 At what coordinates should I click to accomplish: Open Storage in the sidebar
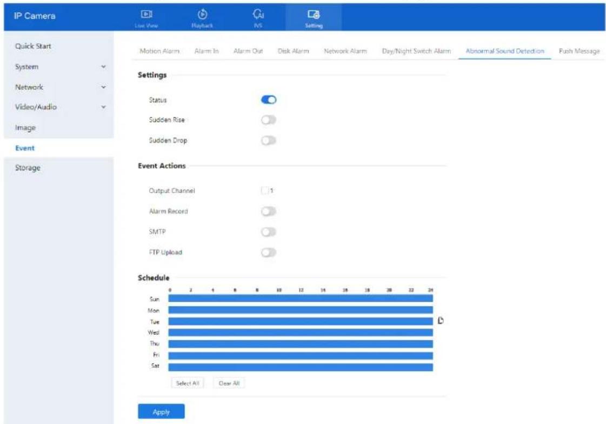[x=28, y=168]
